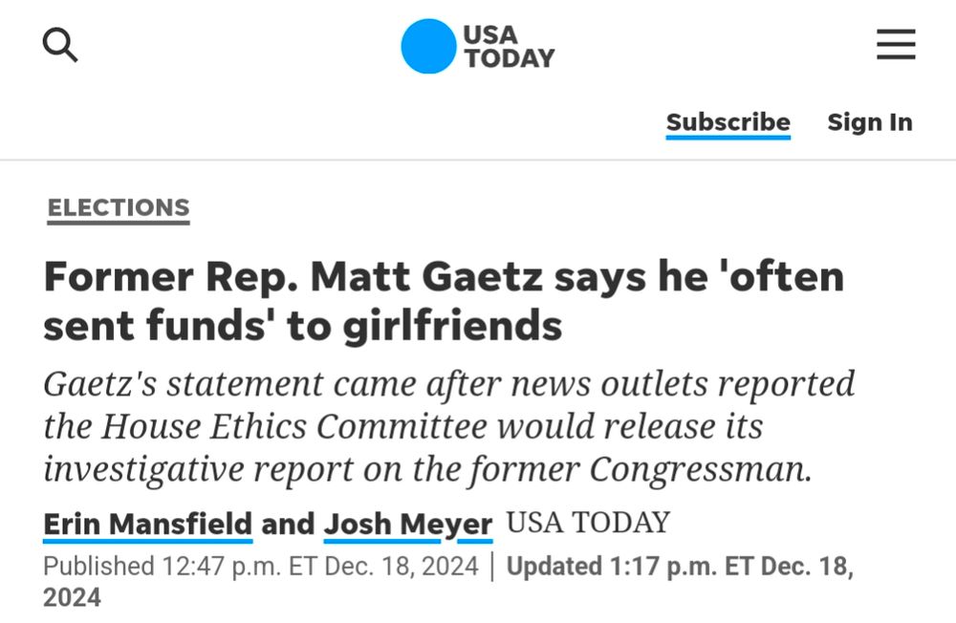Select the USA TODAY byline attribution text
Image resolution: width=956 pixels, height=623 pixels.
[589, 523]
